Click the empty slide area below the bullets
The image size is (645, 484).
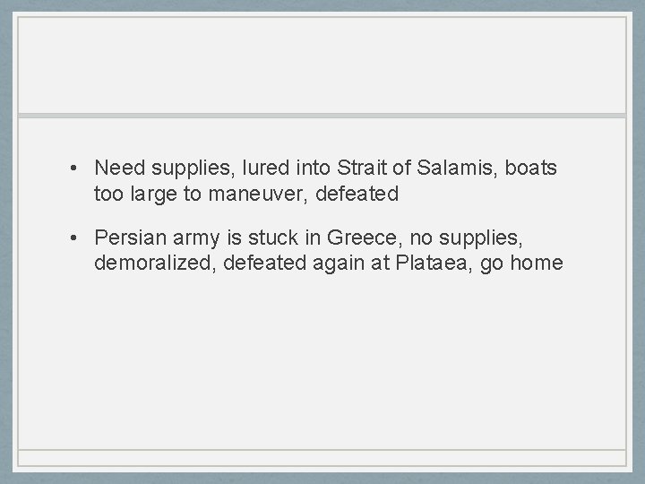tap(322, 359)
